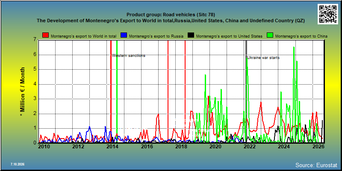Screen dimensions: 342x171
Task: Click the "Western sanctions" annotation
Action: [x=129, y=56]
